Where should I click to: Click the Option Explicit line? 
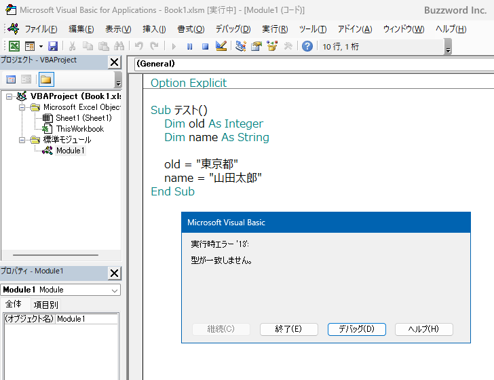pos(189,83)
